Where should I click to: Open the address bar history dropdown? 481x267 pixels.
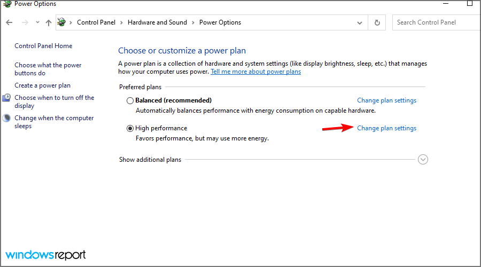tap(360, 22)
